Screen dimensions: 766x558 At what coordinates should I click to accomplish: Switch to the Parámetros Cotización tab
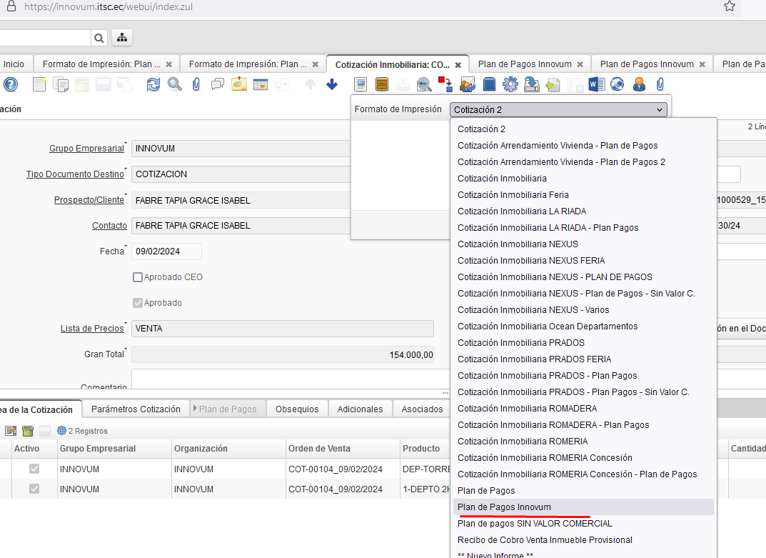(136, 409)
